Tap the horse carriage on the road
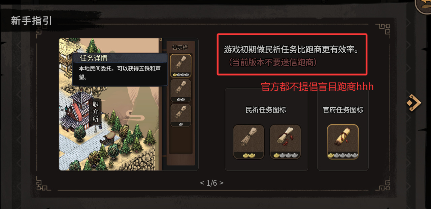The height and width of the screenshot is (209, 431). click(x=109, y=137)
